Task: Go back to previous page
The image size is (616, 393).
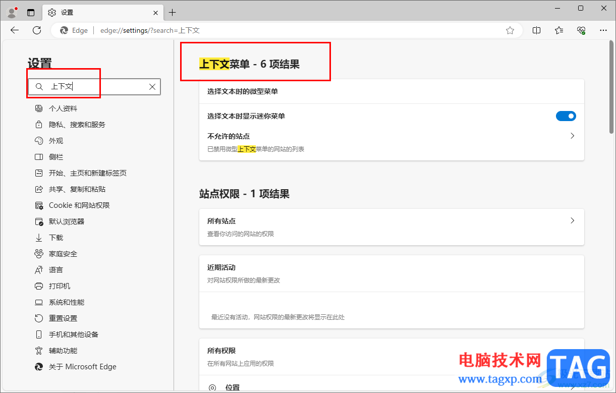Action: click(x=15, y=30)
